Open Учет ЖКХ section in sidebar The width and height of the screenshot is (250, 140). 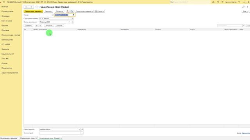point(5,59)
